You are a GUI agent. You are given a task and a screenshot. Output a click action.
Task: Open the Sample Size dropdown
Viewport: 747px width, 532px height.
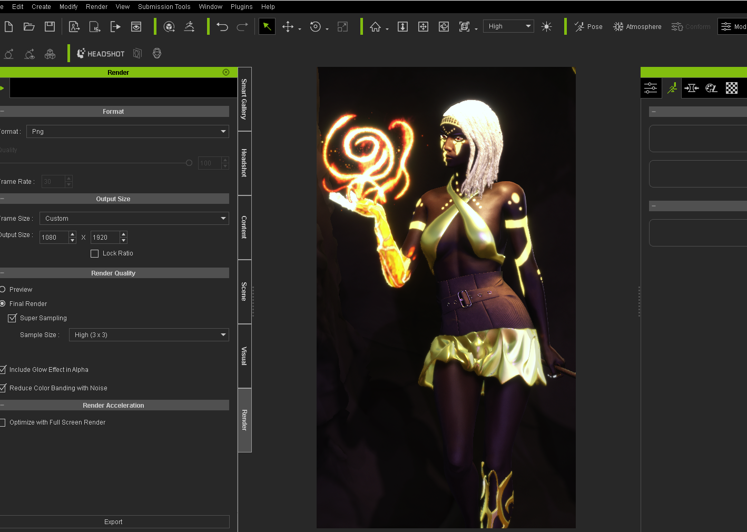click(149, 335)
